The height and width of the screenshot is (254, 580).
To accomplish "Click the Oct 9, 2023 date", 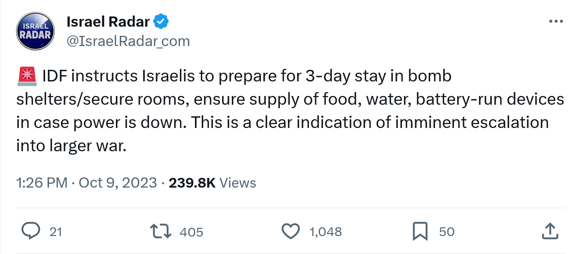I will click(118, 183).
